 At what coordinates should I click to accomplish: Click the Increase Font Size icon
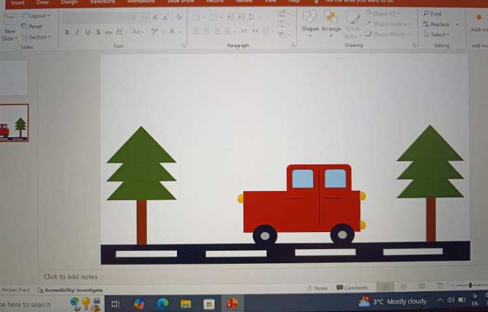[156, 18]
